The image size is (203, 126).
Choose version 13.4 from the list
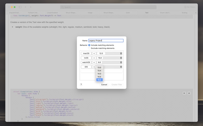point(99,71)
